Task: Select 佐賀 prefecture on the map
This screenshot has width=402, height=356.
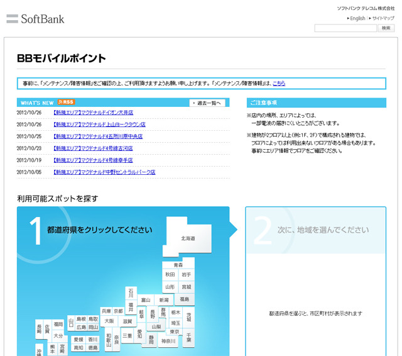Action: tap(47, 329)
